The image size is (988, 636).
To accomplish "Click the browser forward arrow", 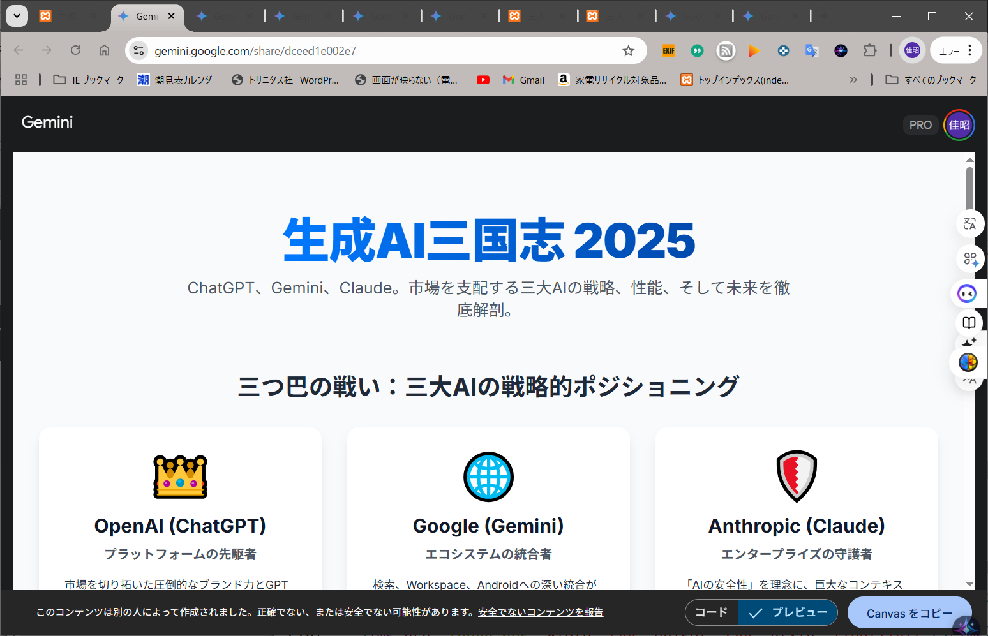I will (47, 50).
